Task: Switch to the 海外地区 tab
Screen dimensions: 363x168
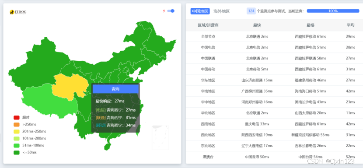Action: click(220, 11)
